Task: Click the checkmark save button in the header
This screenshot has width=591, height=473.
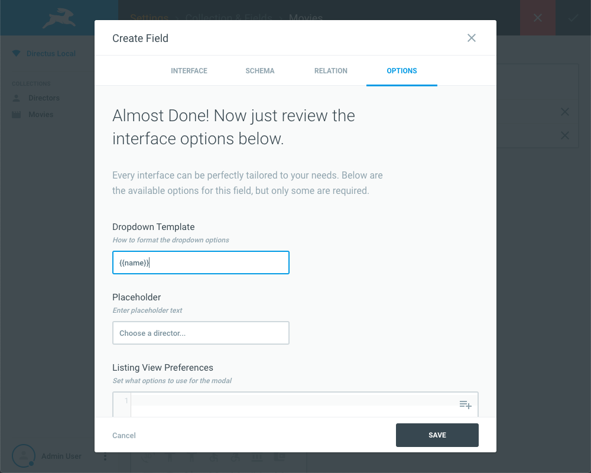Action: tap(573, 18)
